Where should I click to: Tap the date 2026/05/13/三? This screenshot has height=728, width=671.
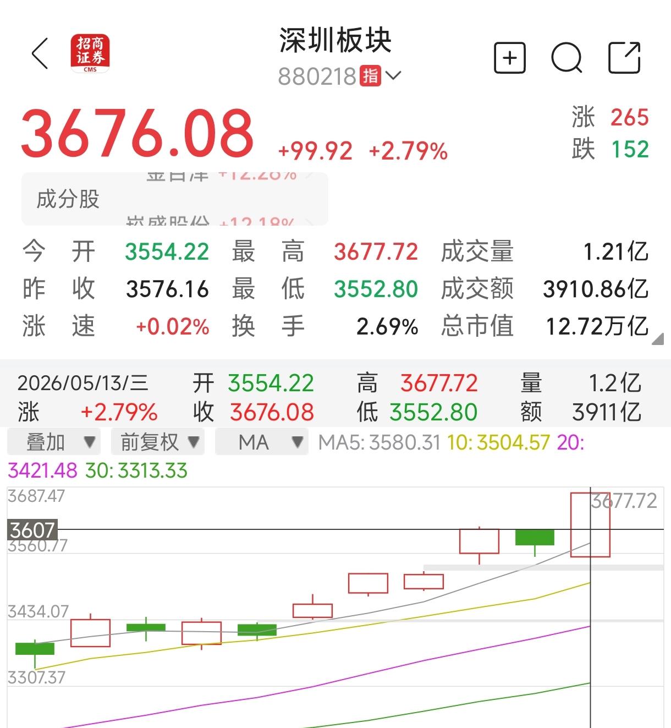[x=83, y=383]
